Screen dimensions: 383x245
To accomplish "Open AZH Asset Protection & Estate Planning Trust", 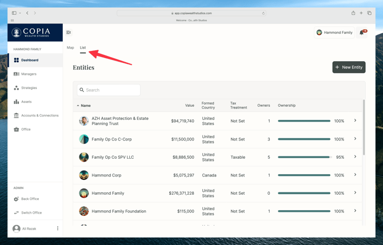I will tap(120, 121).
